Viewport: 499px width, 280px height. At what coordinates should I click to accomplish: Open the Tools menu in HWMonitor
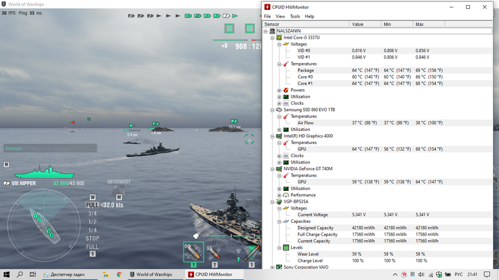coord(294,16)
